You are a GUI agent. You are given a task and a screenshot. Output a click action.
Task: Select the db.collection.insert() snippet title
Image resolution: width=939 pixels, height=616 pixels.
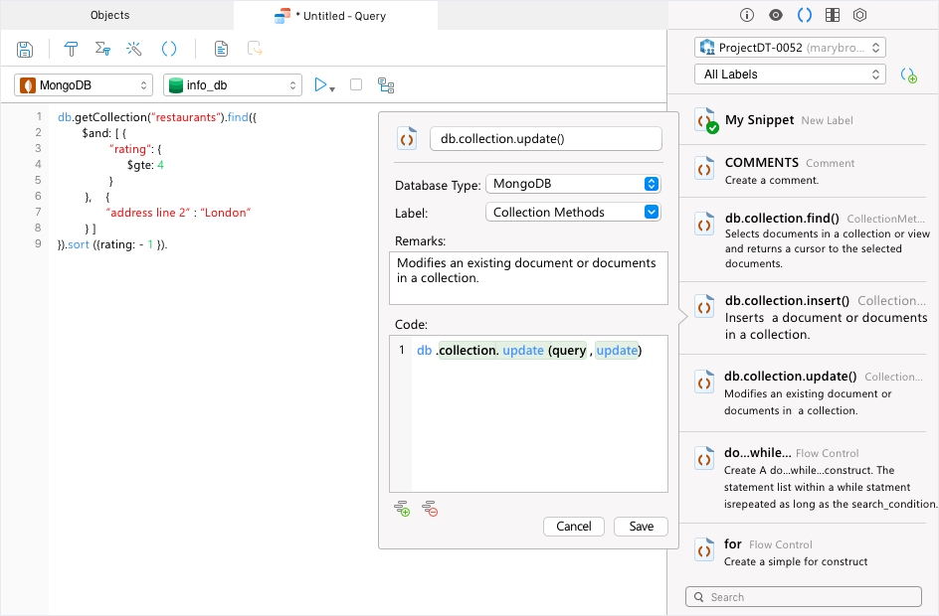click(x=787, y=301)
